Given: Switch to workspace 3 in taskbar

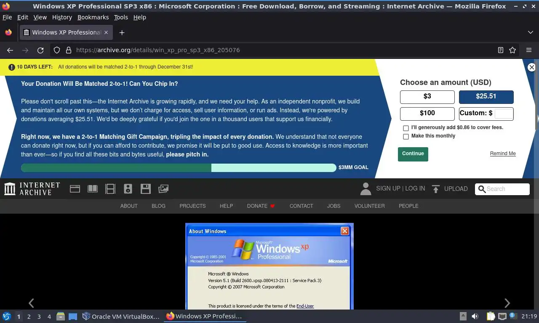Looking at the screenshot, I should click(39, 317).
